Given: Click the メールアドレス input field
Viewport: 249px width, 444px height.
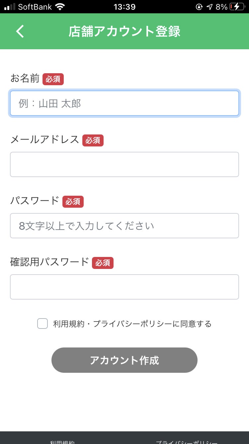Looking at the screenshot, I should coord(124,164).
